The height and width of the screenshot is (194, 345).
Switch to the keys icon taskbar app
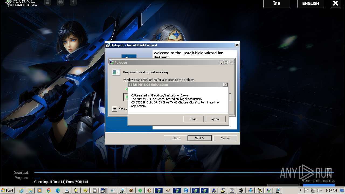click(260, 190)
